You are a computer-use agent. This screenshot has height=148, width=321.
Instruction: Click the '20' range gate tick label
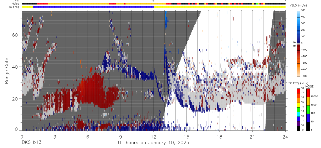click(15, 99)
